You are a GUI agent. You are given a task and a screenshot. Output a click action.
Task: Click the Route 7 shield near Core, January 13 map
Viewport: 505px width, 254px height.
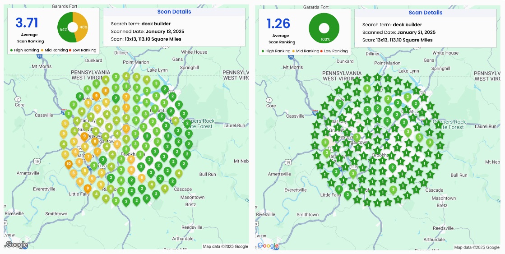point(18,99)
